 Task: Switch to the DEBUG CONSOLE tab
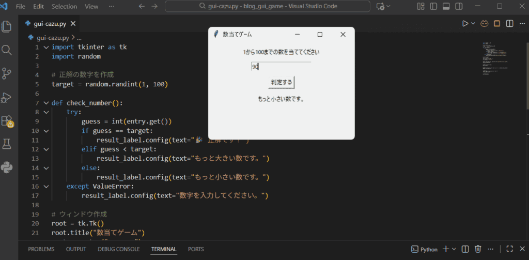tap(118, 249)
